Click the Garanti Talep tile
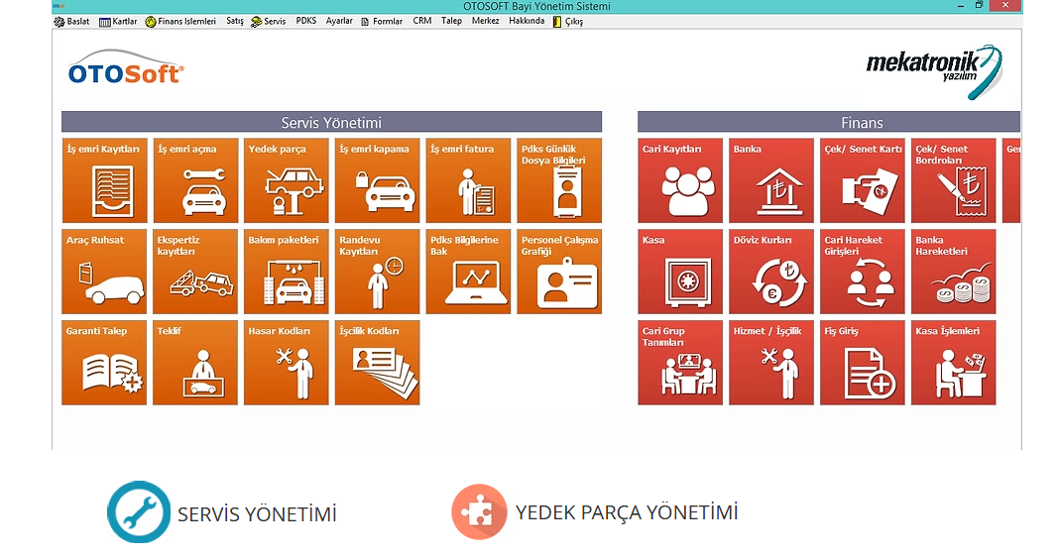The width and height of the screenshot is (1062, 558). 104,363
